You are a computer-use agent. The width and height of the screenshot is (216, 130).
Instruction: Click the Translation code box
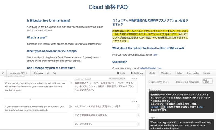click(x=181, y=102)
